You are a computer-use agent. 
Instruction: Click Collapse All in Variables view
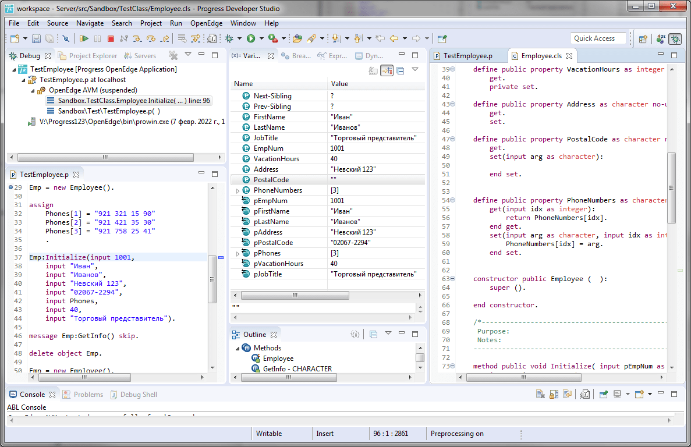(401, 70)
